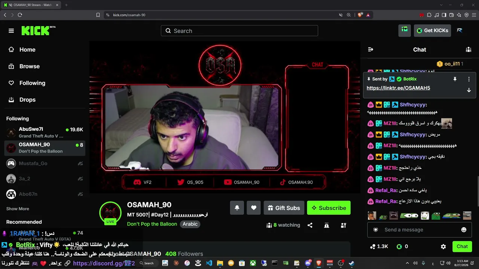This screenshot has height=269, width=479.
Task: Open the tab search dropdown in the title bar
Action: 441,5
